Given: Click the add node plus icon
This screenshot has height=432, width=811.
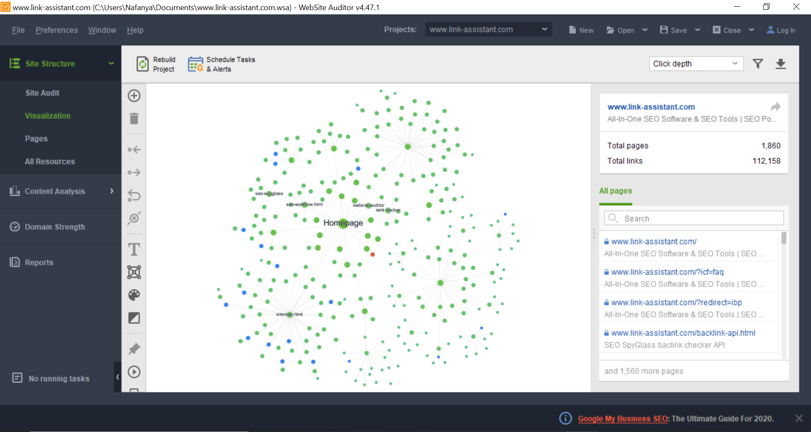Looking at the screenshot, I should pyautogui.click(x=134, y=96).
